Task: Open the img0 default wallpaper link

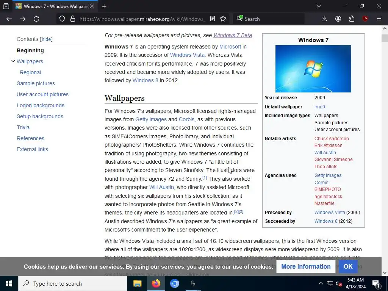Action: coord(320,107)
